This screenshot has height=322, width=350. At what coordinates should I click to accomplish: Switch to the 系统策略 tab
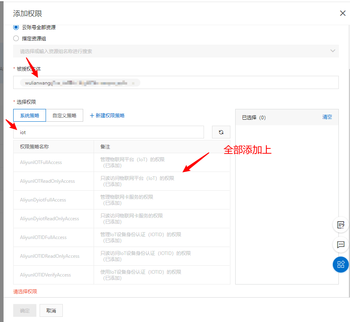click(x=30, y=115)
